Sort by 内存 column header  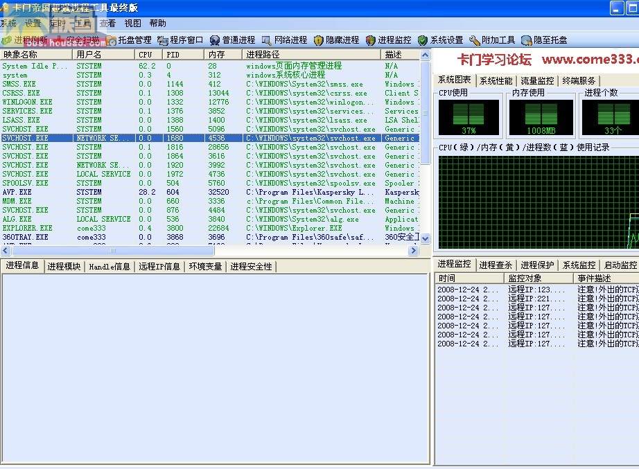click(x=223, y=55)
